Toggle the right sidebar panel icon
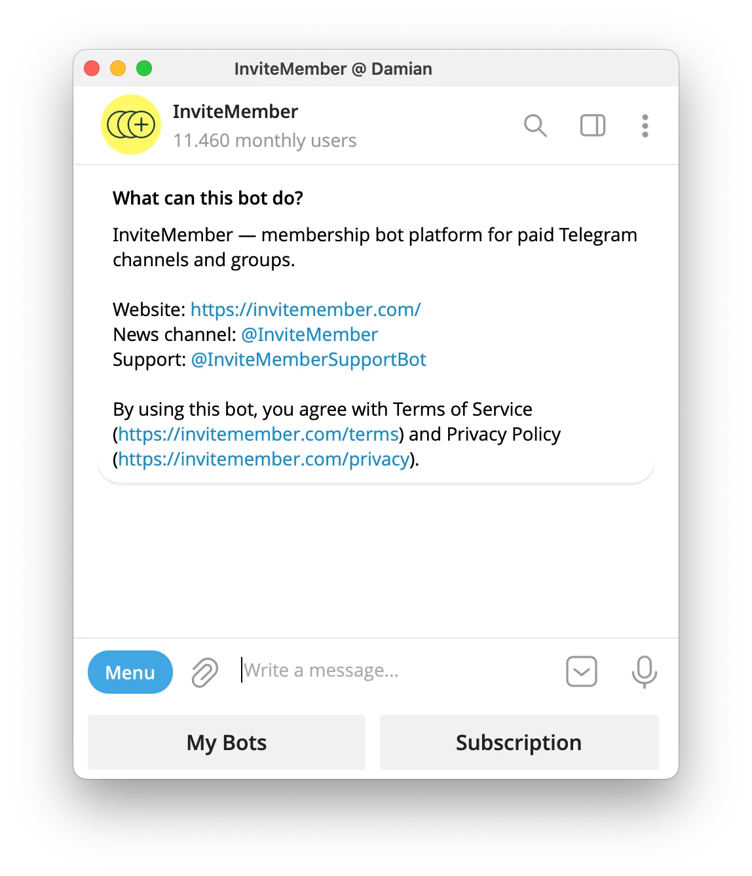This screenshot has height=876, width=752. 593,125
